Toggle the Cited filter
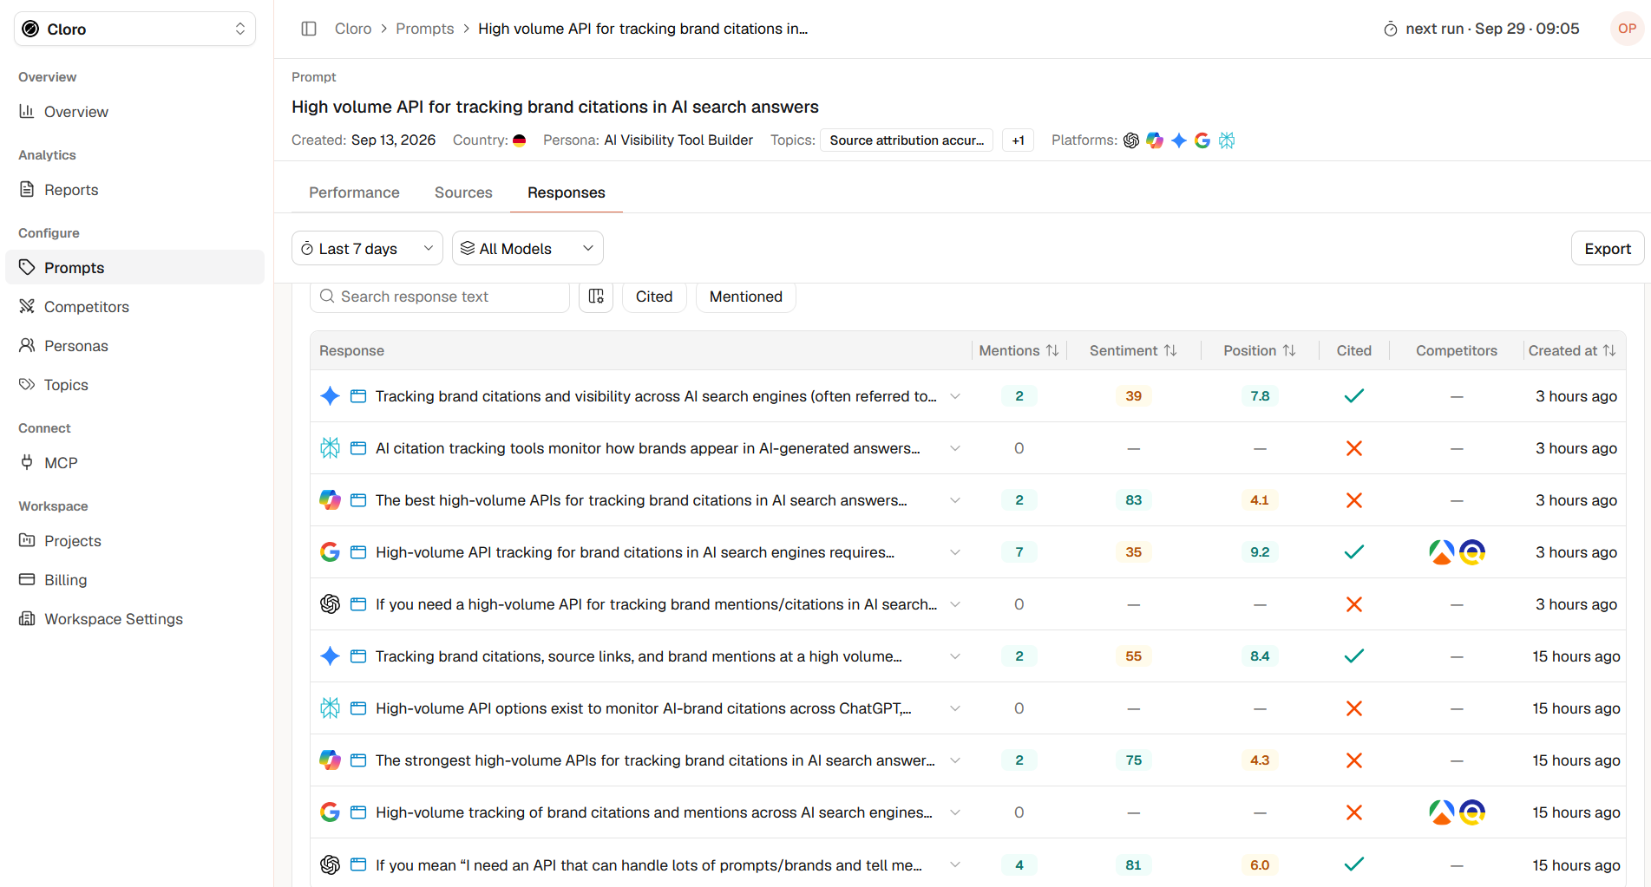The width and height of the screenshot is (1651, 887). coord(654,297)
